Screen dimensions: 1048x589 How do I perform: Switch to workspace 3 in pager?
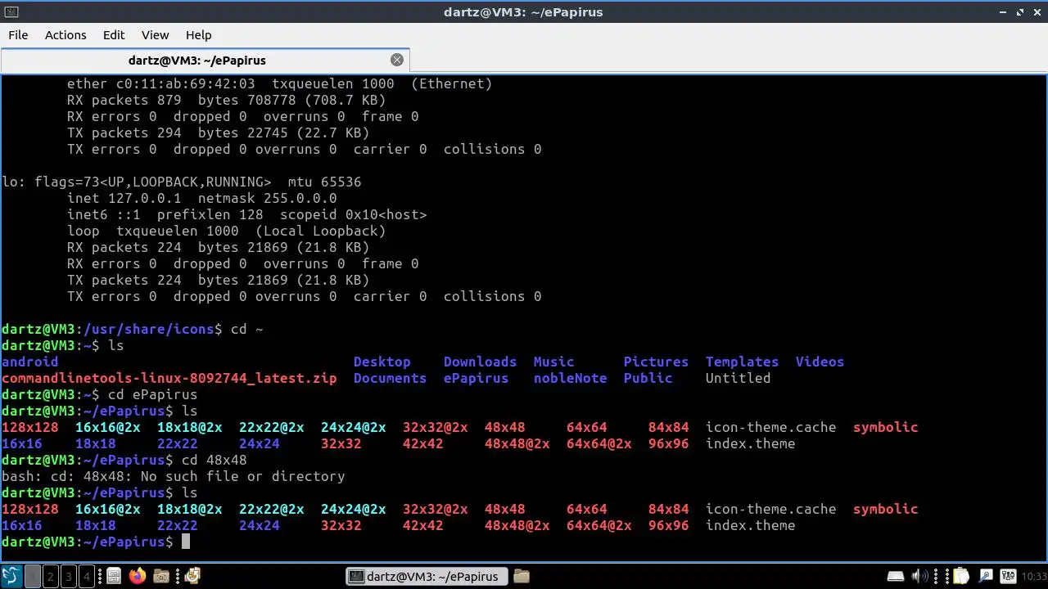point(68,577)
